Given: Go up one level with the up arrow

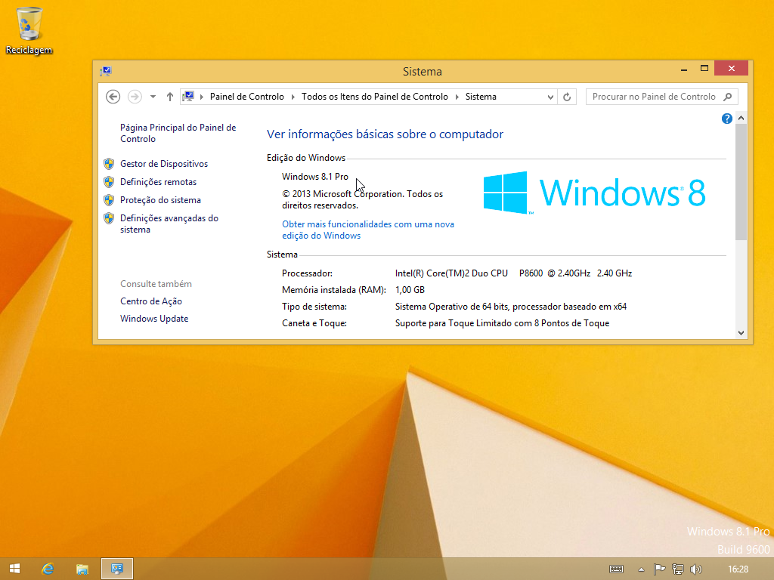Looking at the screenshot, I should point(170,97).
